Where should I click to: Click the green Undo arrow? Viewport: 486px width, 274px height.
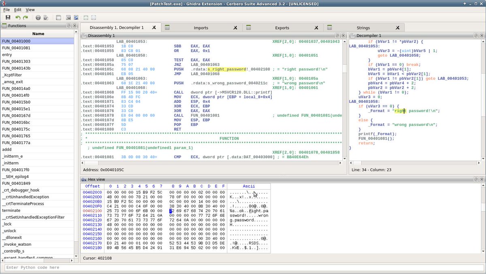coord(18,18)
